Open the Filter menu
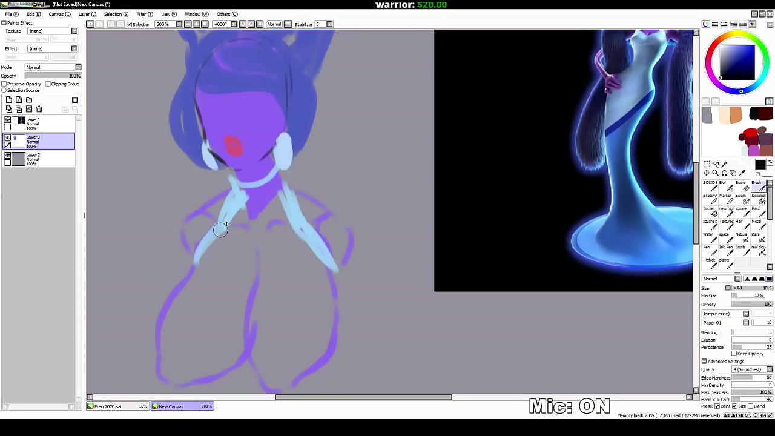 pos(144,14)
